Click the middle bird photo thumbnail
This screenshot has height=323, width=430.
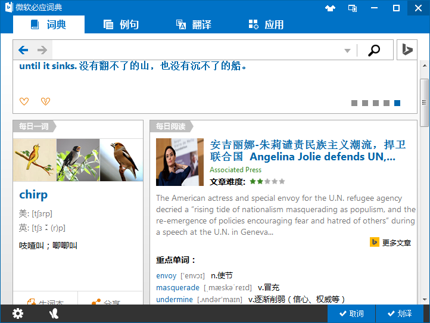pyautogui.click(x=78, y=160)
